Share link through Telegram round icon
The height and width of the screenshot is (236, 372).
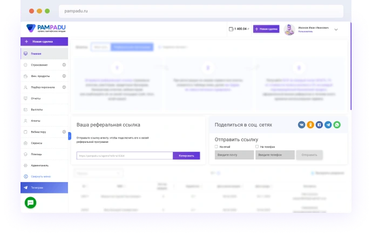point(328,124)
